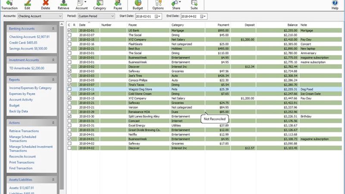Check cleared box for Wagzzz Dog Store row
The width and height of the screenshot is (345, 194).
tap(69, 89)
